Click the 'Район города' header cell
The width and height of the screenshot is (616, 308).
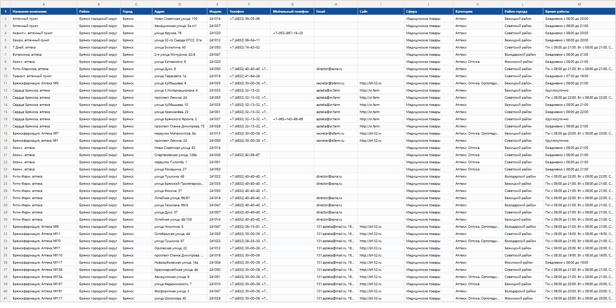pos(523,11)
